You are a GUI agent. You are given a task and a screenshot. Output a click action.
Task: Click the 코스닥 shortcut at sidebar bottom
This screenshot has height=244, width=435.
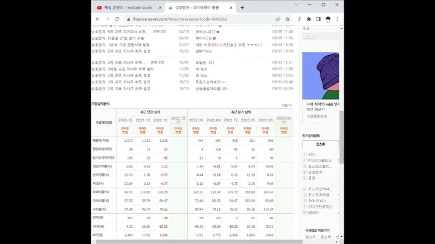326,237
